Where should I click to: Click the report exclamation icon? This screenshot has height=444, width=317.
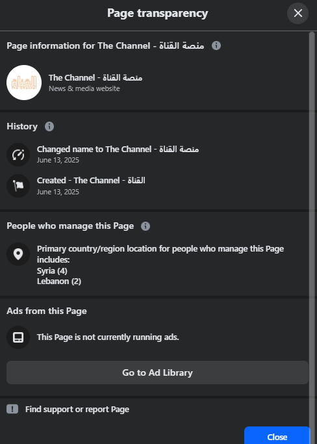click(12, 409)
